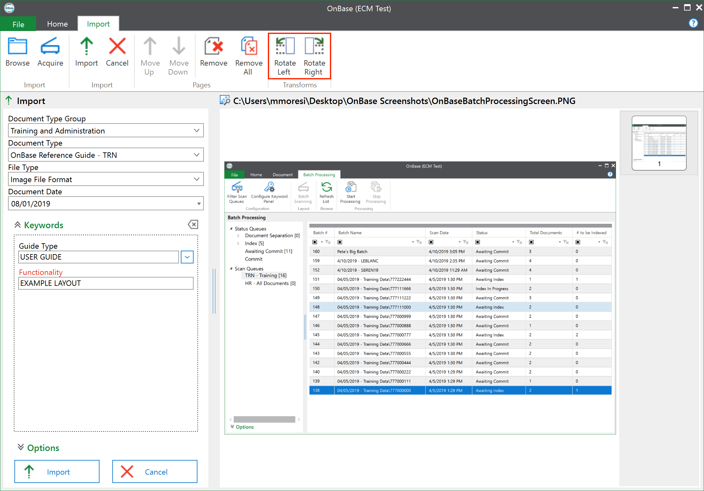Image resolution: width=704 pixels, height=491 pixels.
Task: Click image file icon beside file path
Action: click(x=225, y=101)
